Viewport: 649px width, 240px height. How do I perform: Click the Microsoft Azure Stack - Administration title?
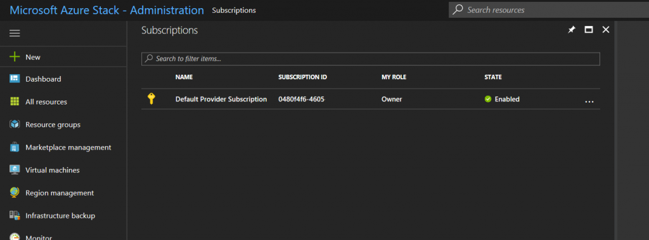(106, 10)
